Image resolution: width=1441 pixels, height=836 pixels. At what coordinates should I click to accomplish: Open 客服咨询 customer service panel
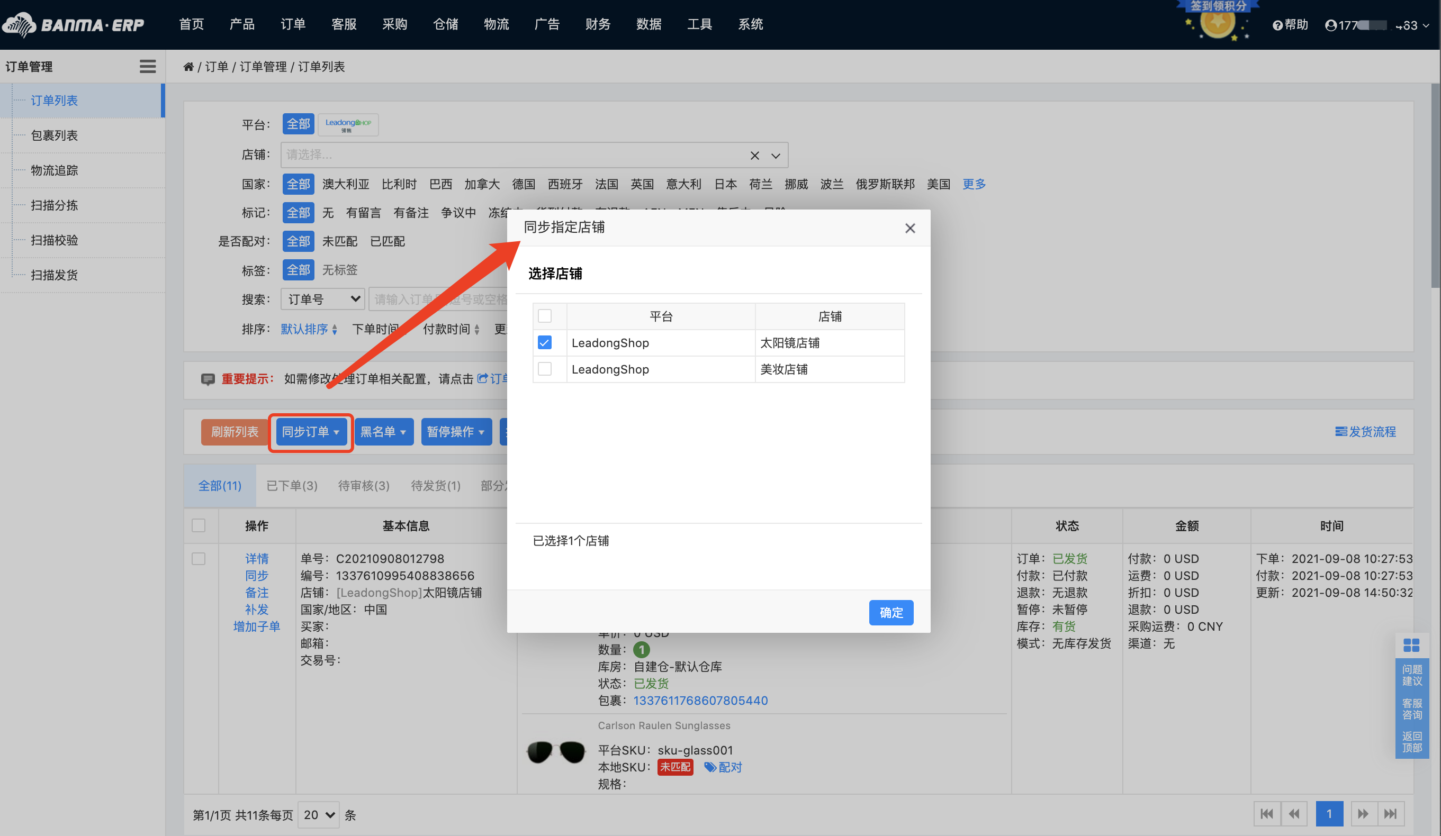pyautogui.click(x=1412, y=708)
